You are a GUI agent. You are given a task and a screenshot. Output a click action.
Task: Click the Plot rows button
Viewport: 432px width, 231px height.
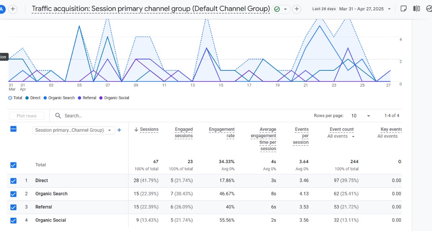tap(27, 116)
